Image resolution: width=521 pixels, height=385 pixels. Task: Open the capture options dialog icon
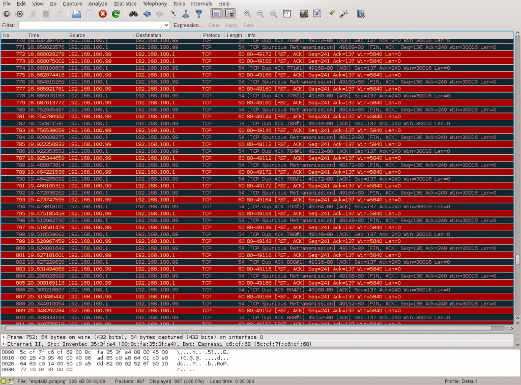pyautogui.click(x=20, y=14)
